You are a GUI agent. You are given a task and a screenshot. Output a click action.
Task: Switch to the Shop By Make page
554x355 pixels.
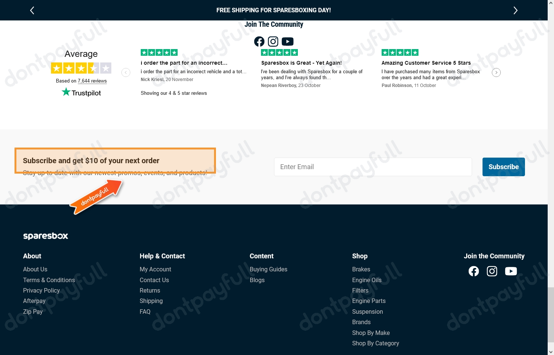tap(371, 333)
